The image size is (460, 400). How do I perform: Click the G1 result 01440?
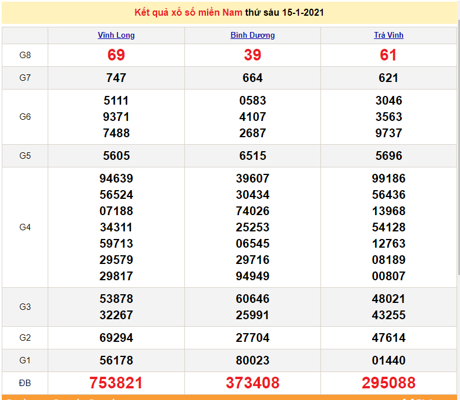point(388,360)
